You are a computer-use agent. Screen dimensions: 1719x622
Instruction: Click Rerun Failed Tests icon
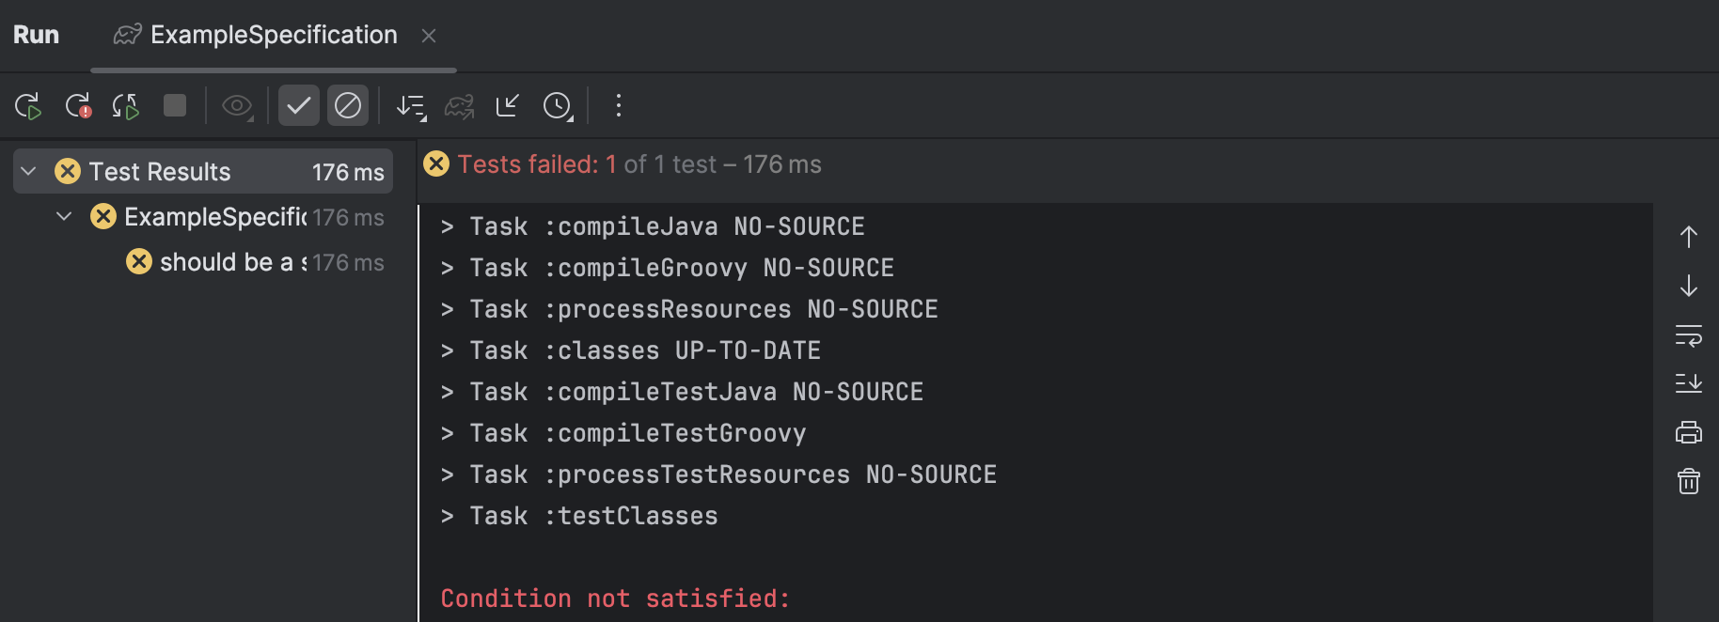(78, 105)
